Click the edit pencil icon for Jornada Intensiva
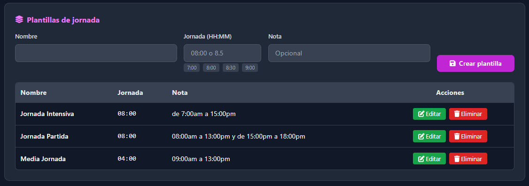The width and height of the screenshot is (529, 186). (421, 114)
